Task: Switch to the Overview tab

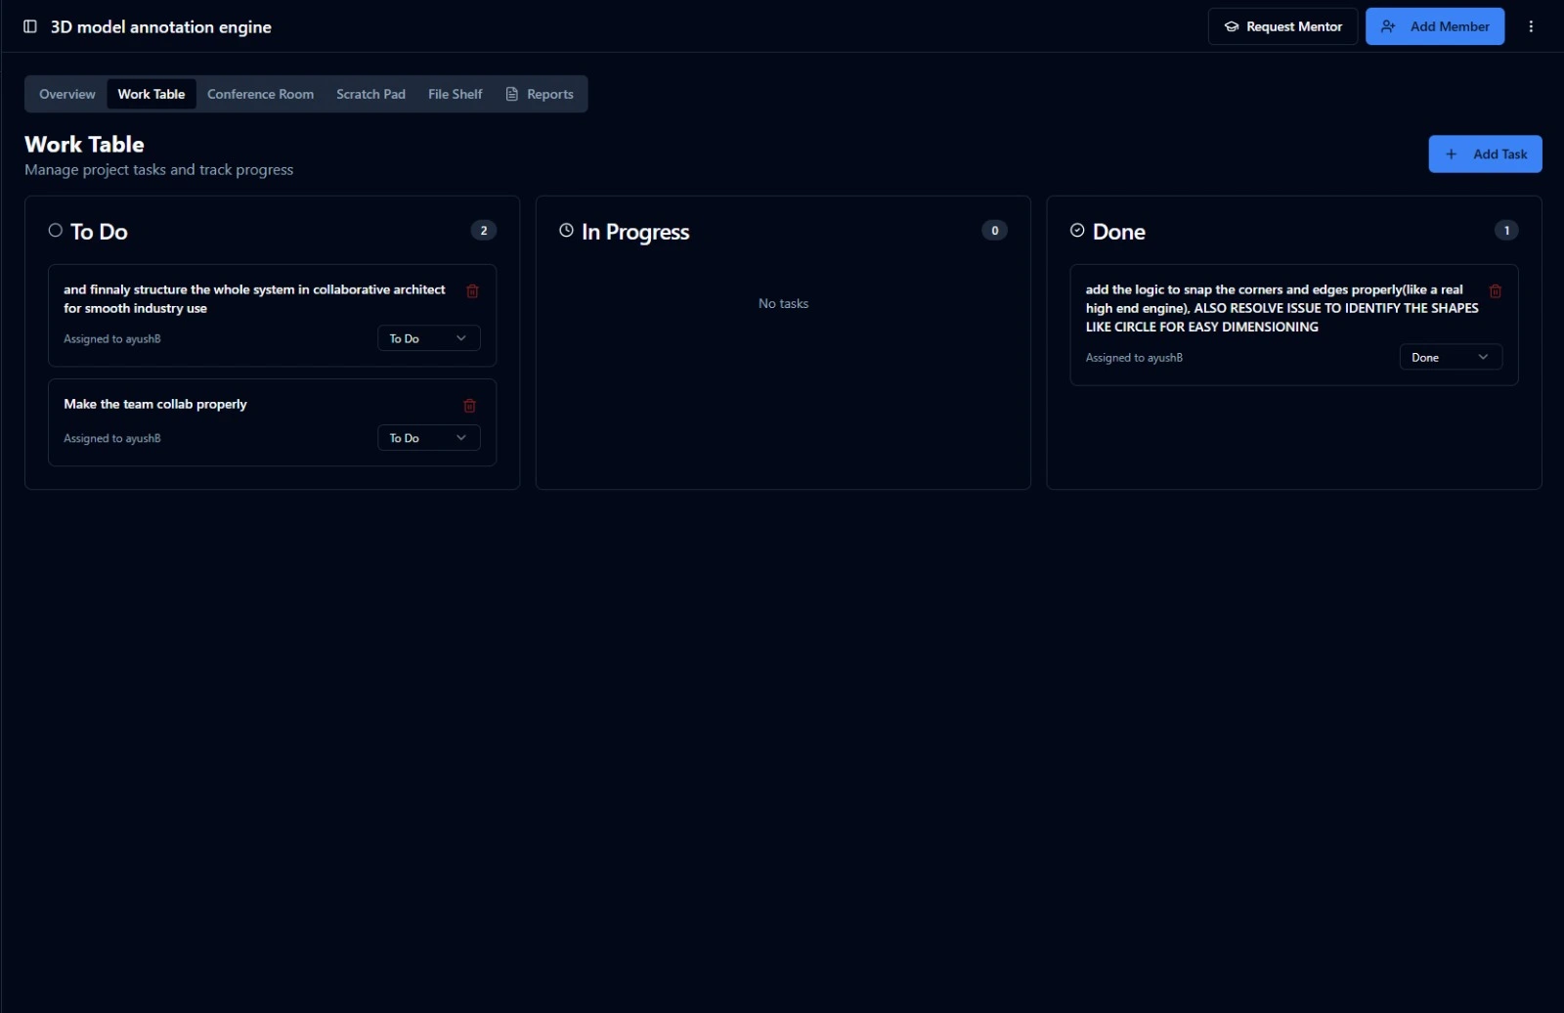Action: click(67, 95)
